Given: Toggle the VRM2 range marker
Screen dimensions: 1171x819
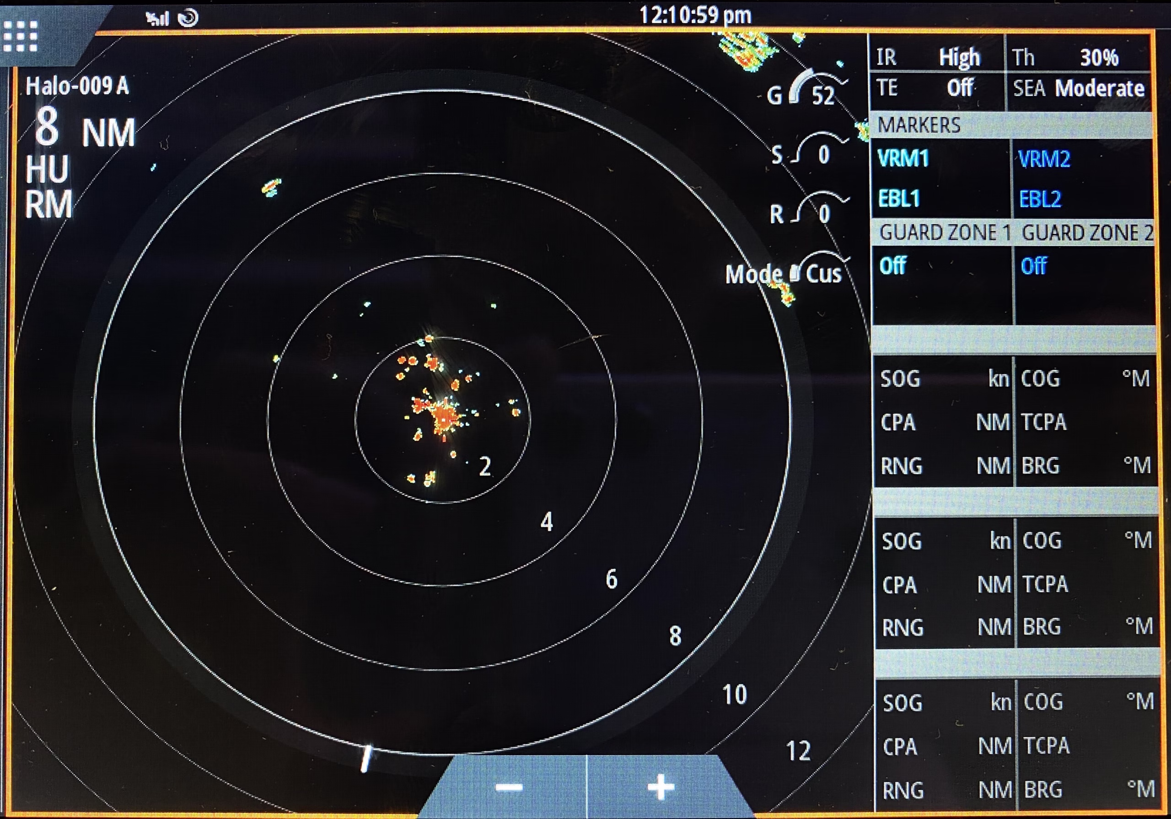Looking at the screenshot, I should coord(1043,159).
